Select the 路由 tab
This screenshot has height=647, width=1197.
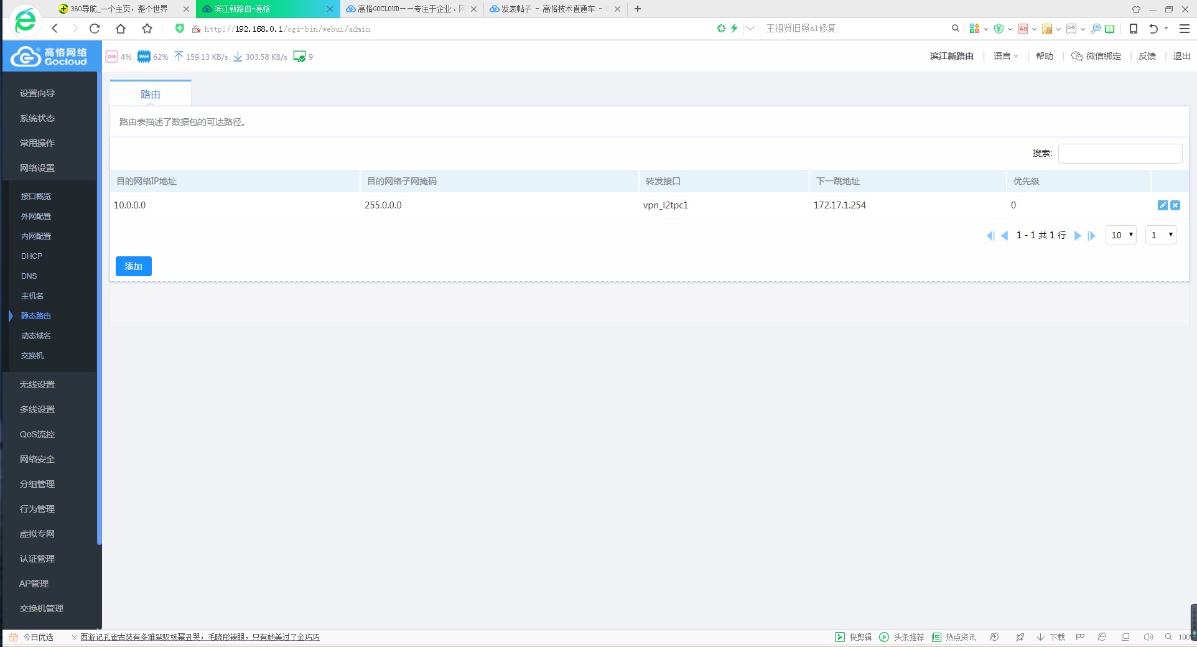151,94
